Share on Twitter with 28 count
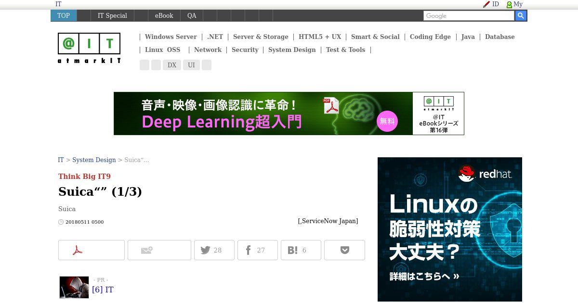Screen dimensions: 578x303 coord(214,250)
